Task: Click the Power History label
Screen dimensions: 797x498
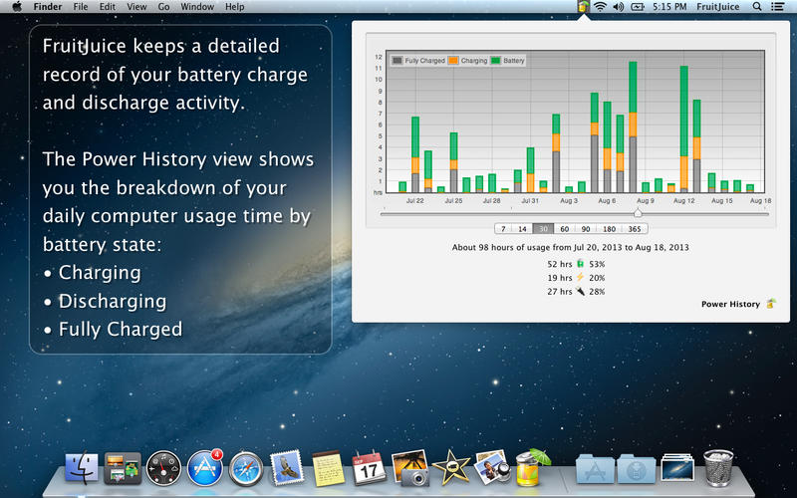Action: [730, 304]
